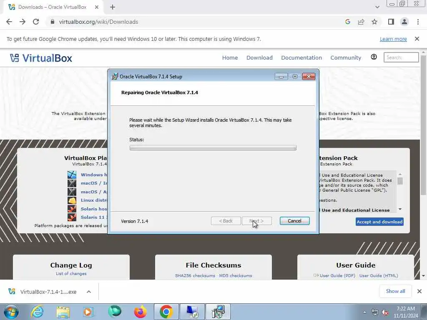The width and height of the screenshot is (427, 320).
Task: Click the VirtualBox logo on the page
Action: [41, 58]
